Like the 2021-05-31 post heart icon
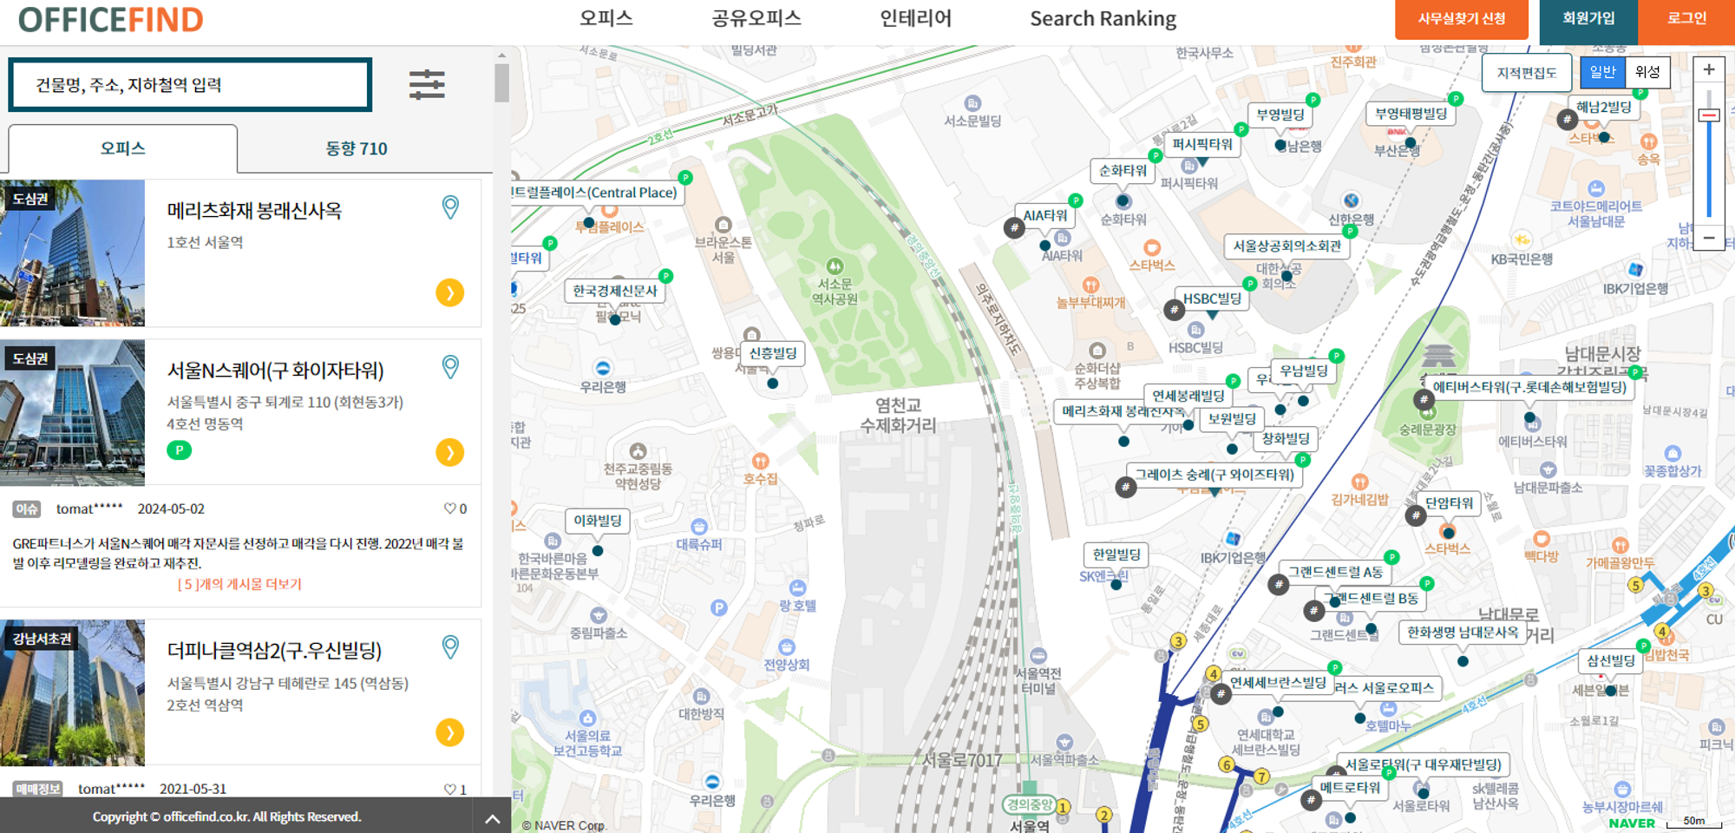The height and width of the screenshot is (833, 1735). pos(449,789)
